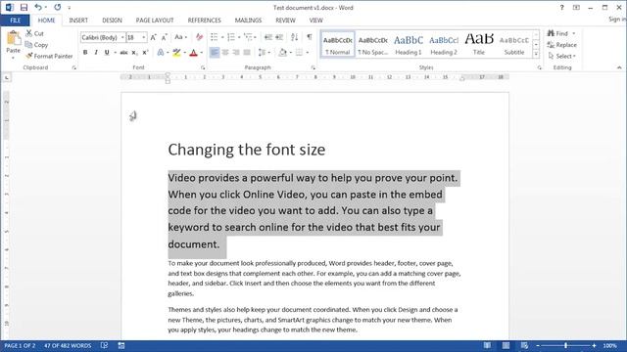Viewport: 627px width, 352px height.
Task: Switch to Web Layout view
Action: click(524, 345)
